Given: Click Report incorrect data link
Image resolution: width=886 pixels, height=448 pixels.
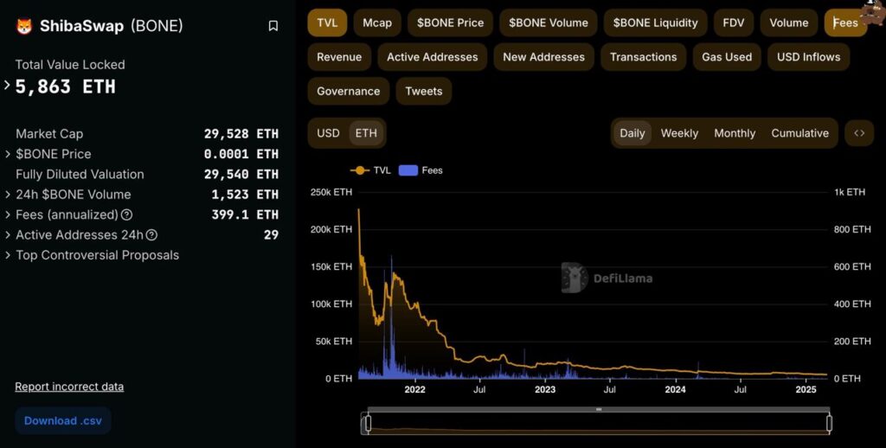Looking at the screenshot, I should [69, 387].
